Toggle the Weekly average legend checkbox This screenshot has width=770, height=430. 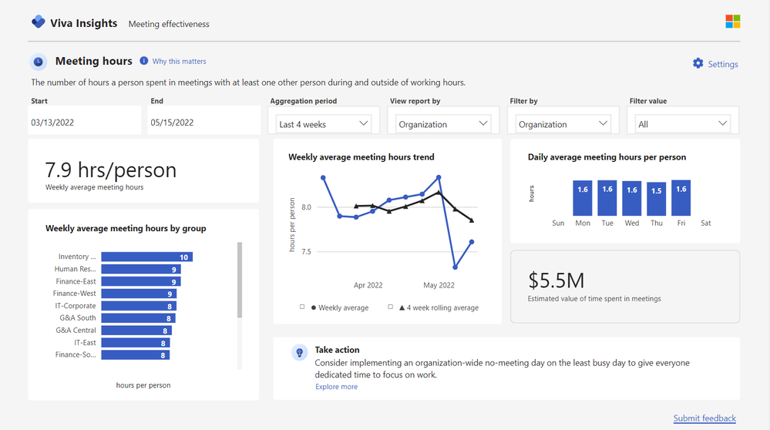(x=303, y=307)
